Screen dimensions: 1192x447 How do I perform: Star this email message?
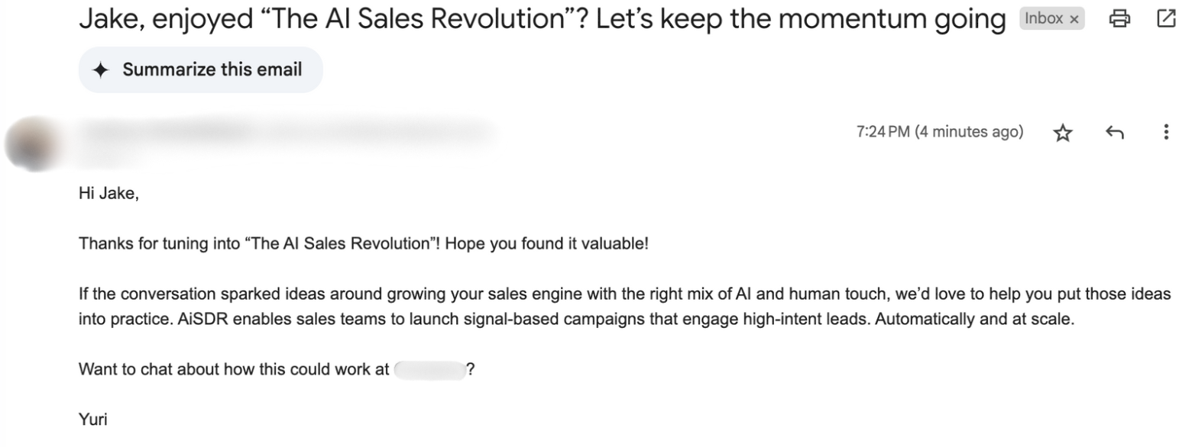[x=1062, y=133]
